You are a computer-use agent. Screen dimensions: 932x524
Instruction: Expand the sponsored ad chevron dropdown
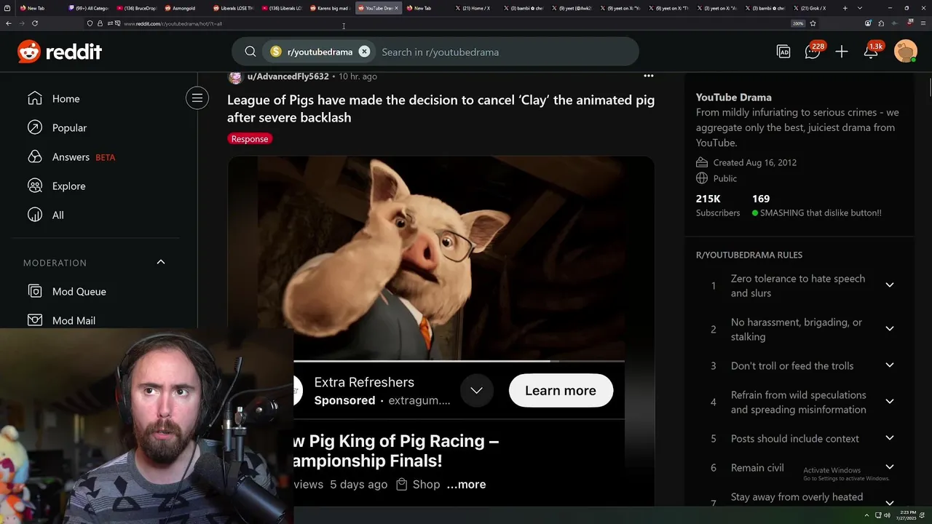tap(476, 391)
